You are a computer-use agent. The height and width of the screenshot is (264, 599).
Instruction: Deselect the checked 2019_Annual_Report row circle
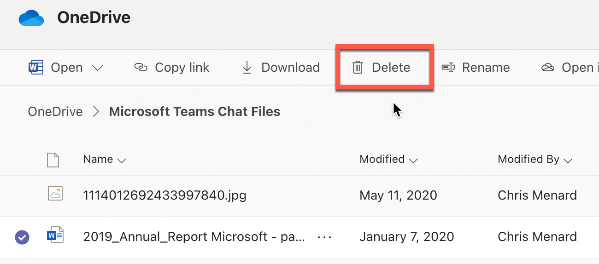point(22,237)
